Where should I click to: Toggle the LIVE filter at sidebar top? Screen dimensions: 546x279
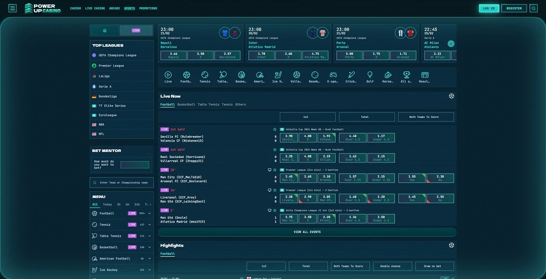136,30
